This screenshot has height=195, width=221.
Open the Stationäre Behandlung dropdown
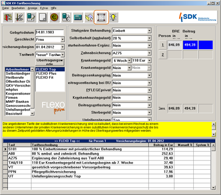click(x=149, y=31)
